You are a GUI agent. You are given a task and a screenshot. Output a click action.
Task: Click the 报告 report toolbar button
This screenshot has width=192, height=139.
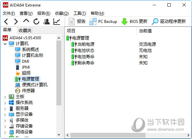click(77, 22)
